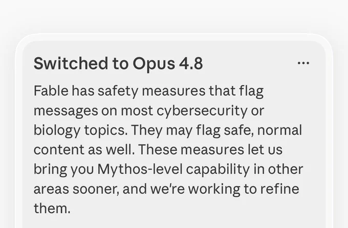This screenshot has width=348, height=228.
Task: Click the word 'Fable' in the notice
Action: pos(51,91)
